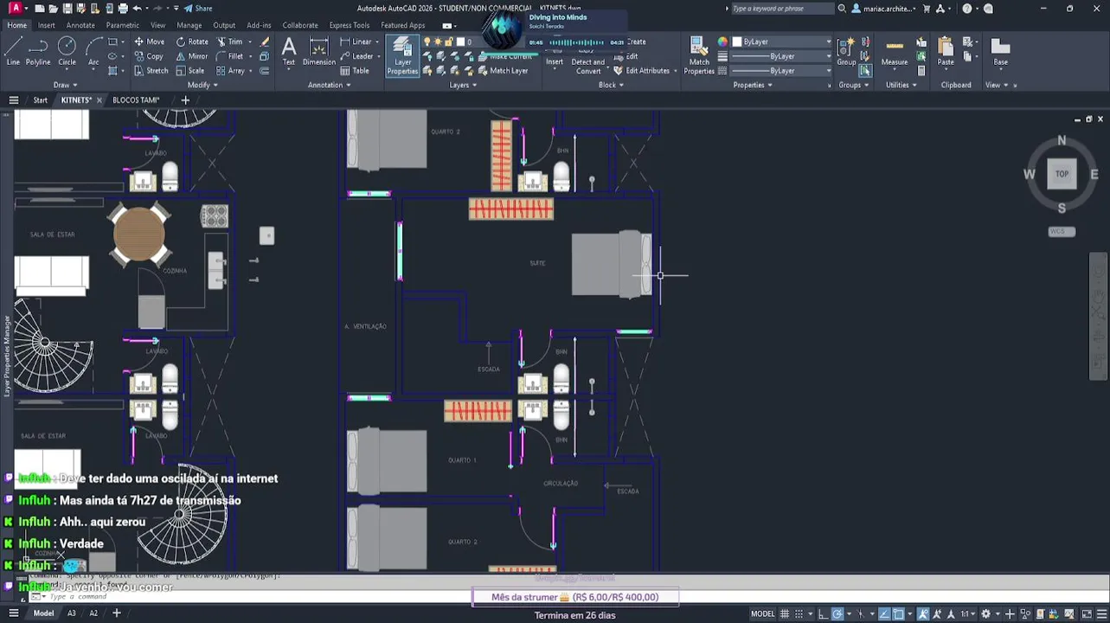
Task: Activate the Fillet command
Action: pos(230,56)
